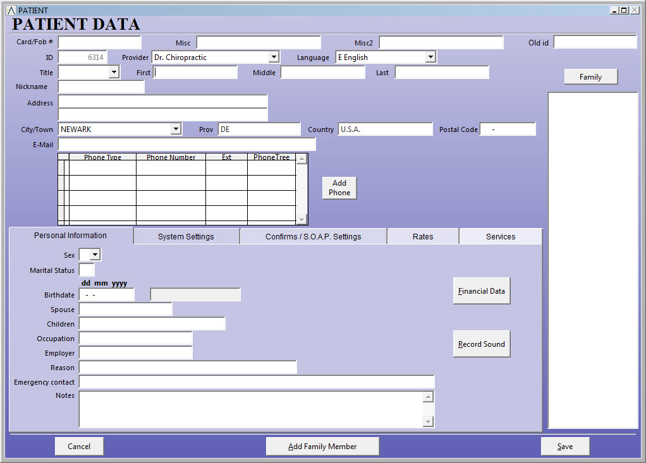Click the phone table scroll down arrow

tap(302, 219)
